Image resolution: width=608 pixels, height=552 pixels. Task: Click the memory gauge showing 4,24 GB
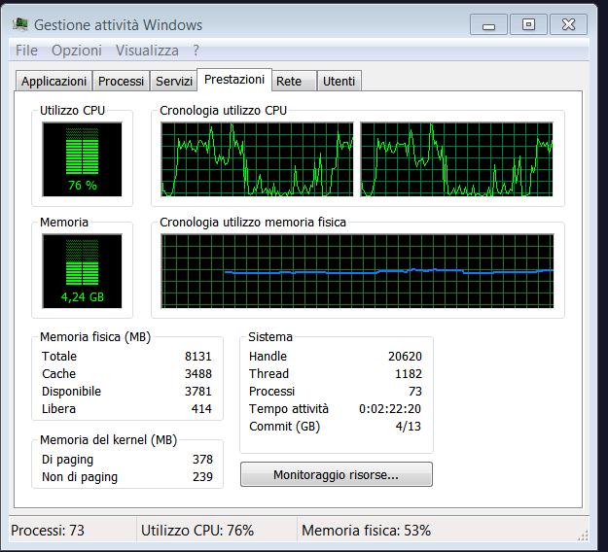click(x=83, y=271)
